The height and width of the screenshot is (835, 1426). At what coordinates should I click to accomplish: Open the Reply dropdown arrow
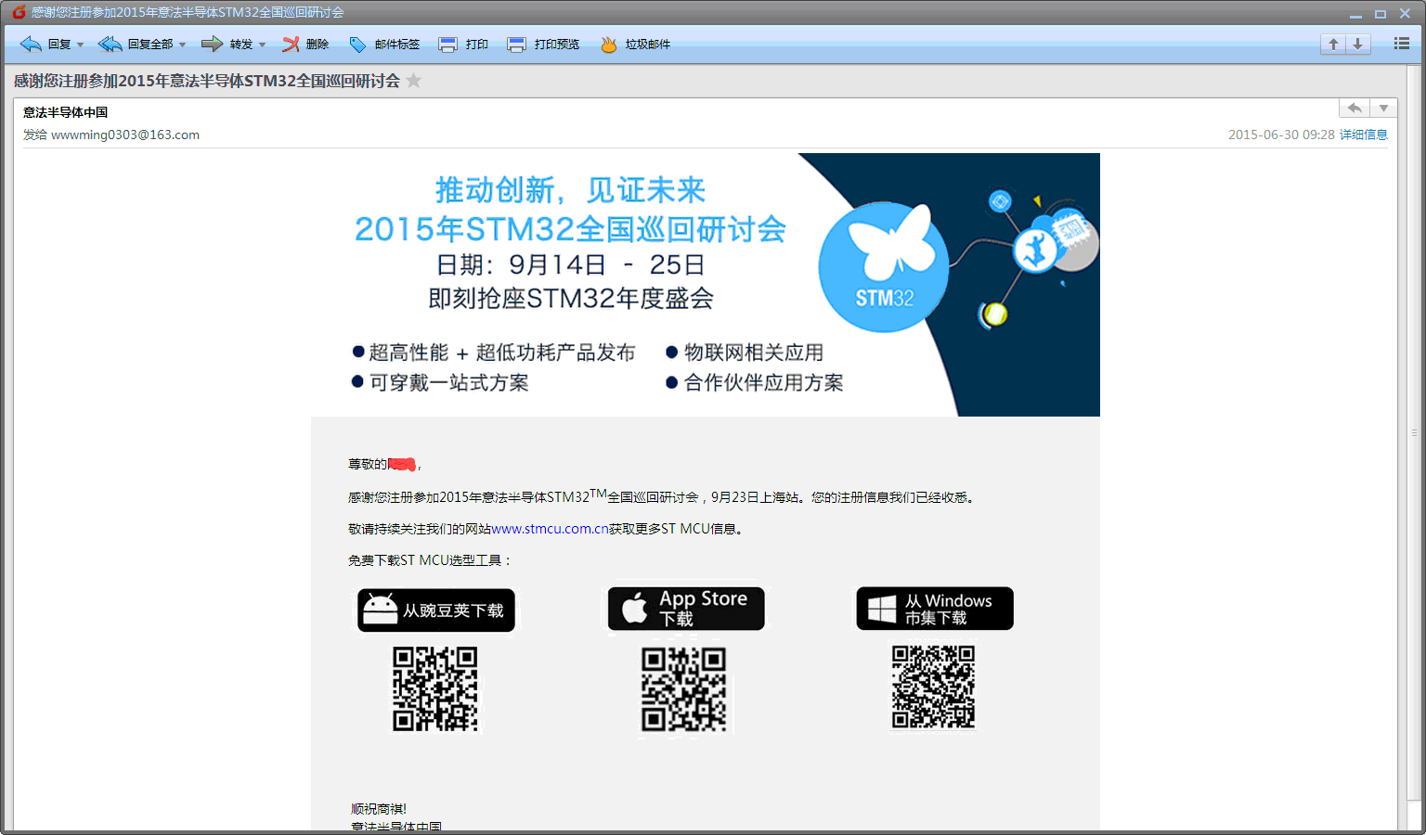click(x=80, y=45)
